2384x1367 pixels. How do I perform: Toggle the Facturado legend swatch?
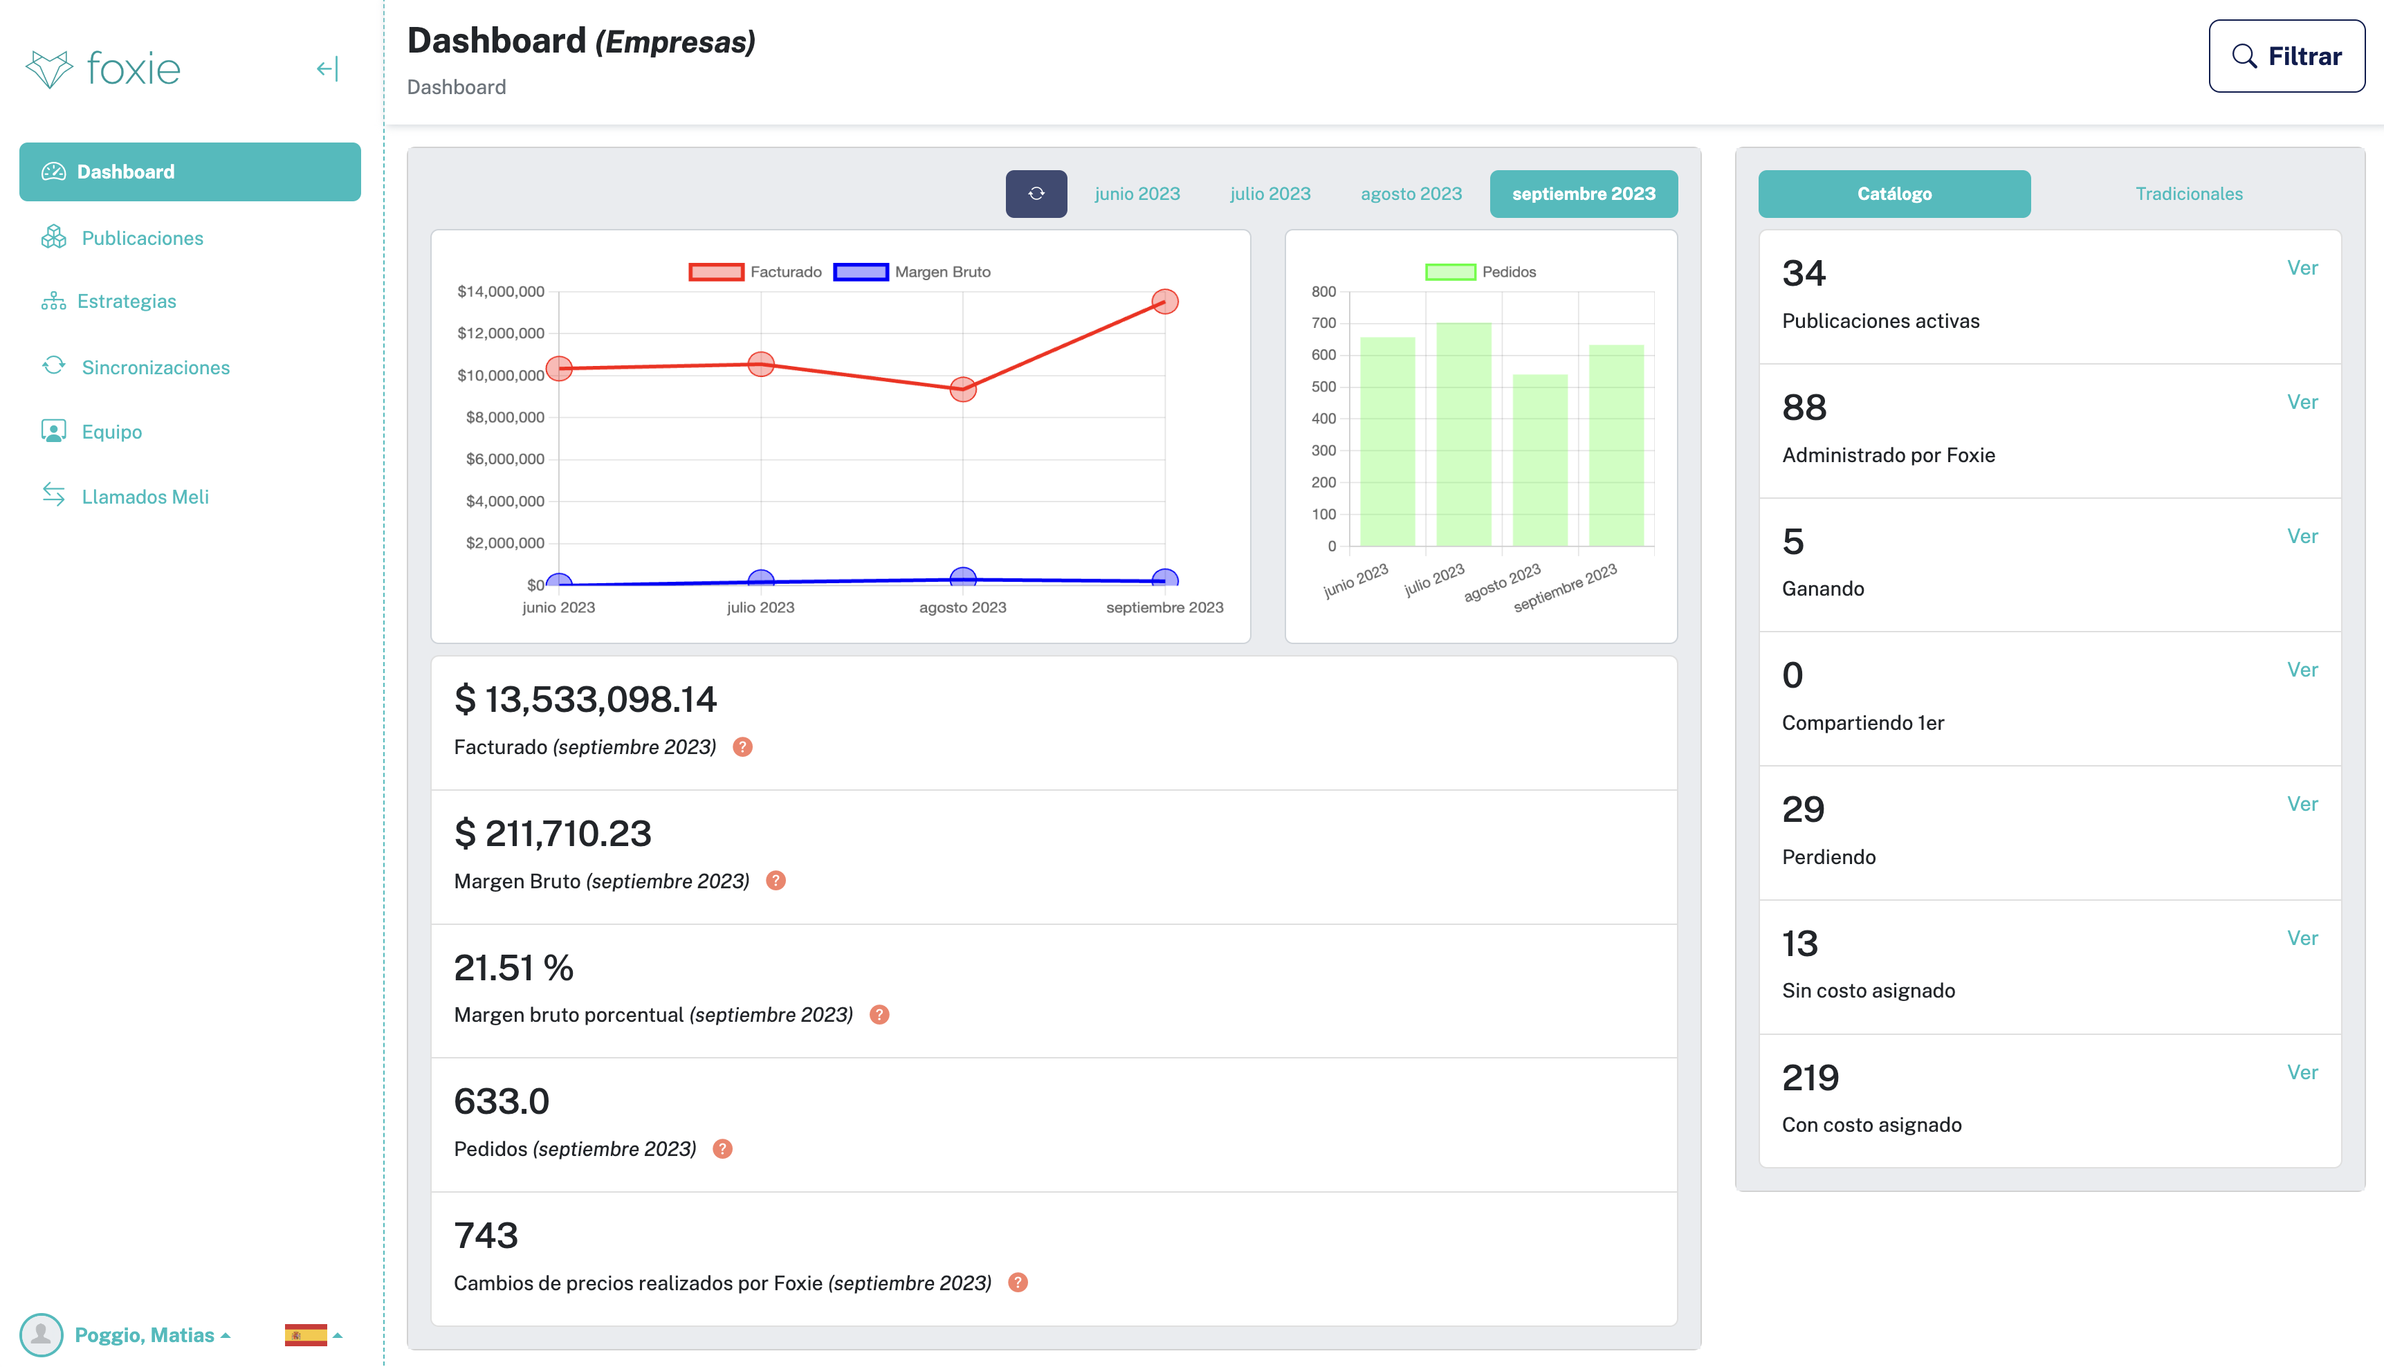coord(716,273)
